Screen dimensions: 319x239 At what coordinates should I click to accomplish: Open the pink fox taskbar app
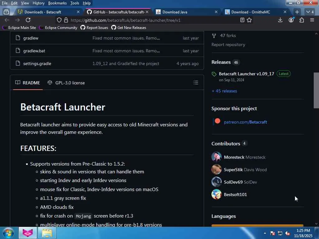tap(28, 233)
